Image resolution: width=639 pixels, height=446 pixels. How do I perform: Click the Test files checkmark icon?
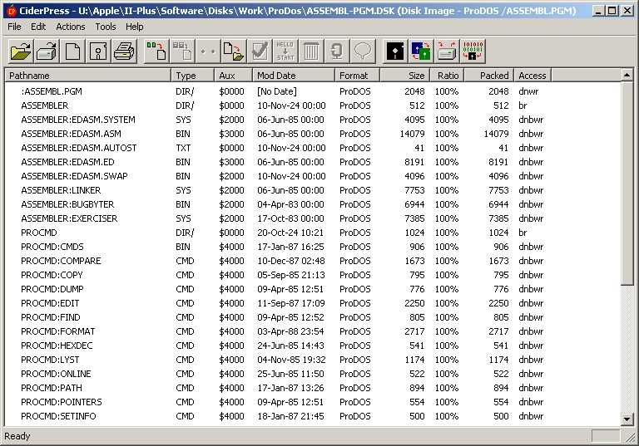point(260,51)
